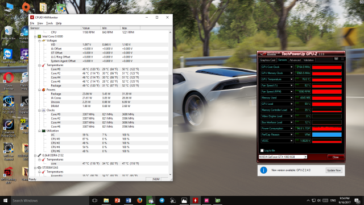Screen dimensions: 364x205
Task: Open the GeForce GTX 1060 GPU selector
Action: pos(283,157)
